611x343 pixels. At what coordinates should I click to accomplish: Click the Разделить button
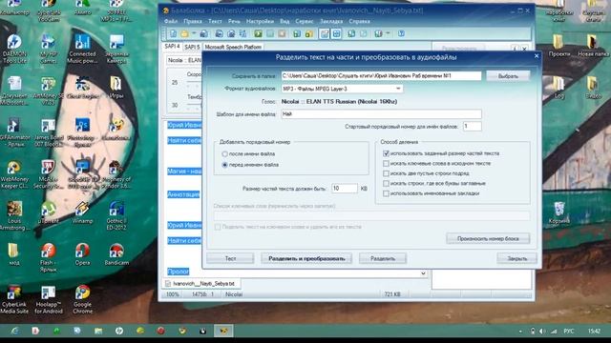[383, 258]
